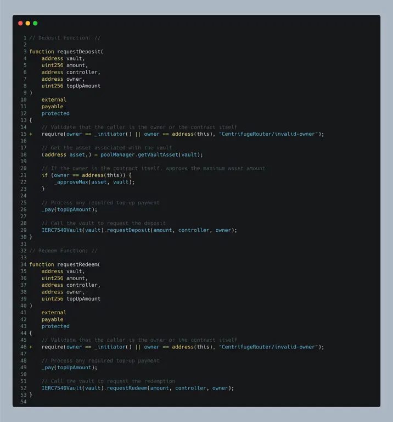
Task: Click the closing brace on line 30
Action: pos(31,237)
